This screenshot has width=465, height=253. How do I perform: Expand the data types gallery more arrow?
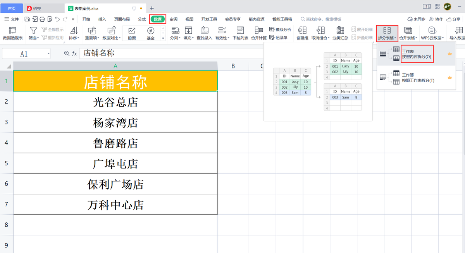164,38
